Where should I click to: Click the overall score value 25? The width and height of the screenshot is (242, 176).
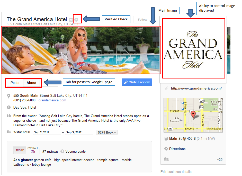coord(33,152)
